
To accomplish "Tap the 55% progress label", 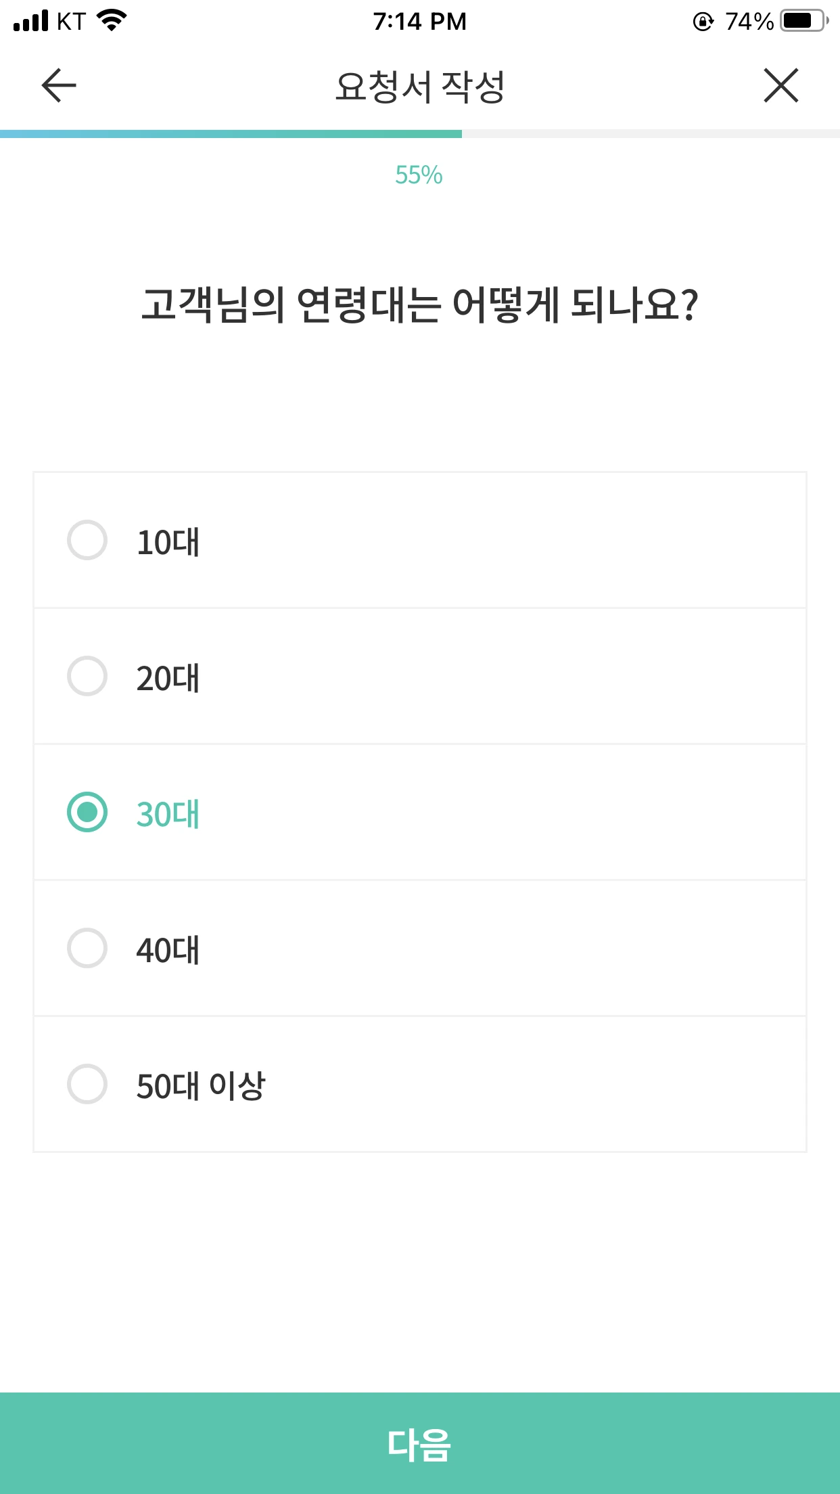I will pos(419,175).
